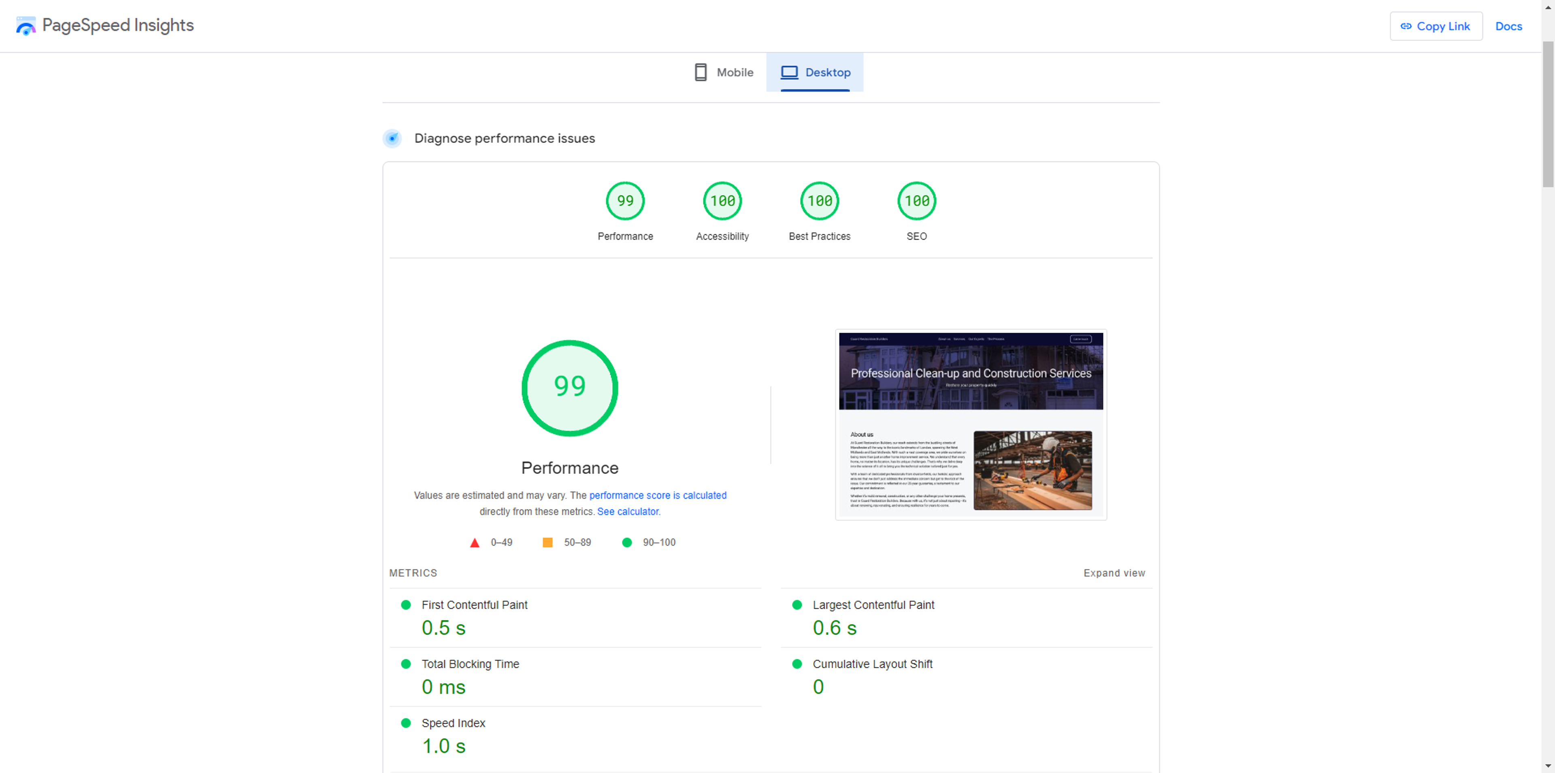Expand view of the metrics
This screenshot has height=773, width=1555.
[x=1114, y=573]
